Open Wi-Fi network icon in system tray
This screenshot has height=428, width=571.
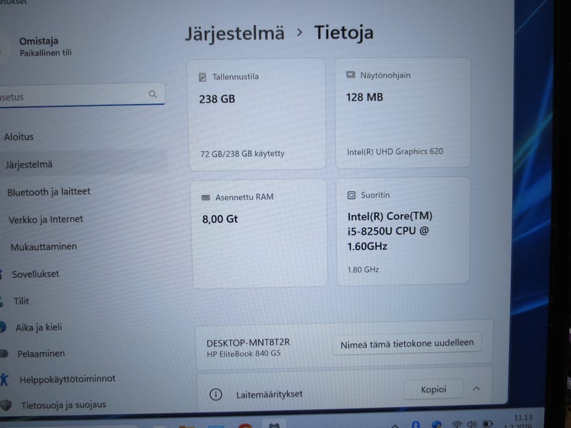(457, 424)
